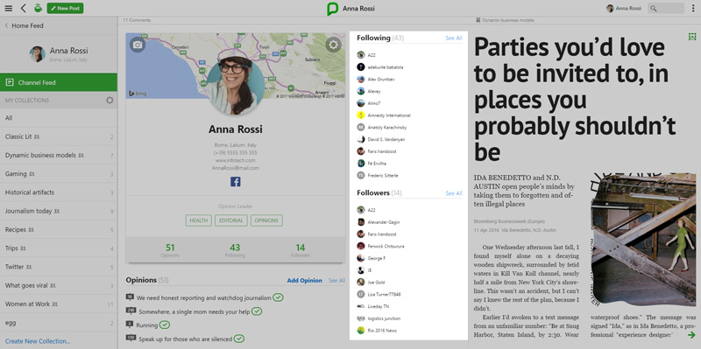The width and height of the screenshot is (701, 349).
Task: Click the HEALTH tag
Action: point(199,220)
